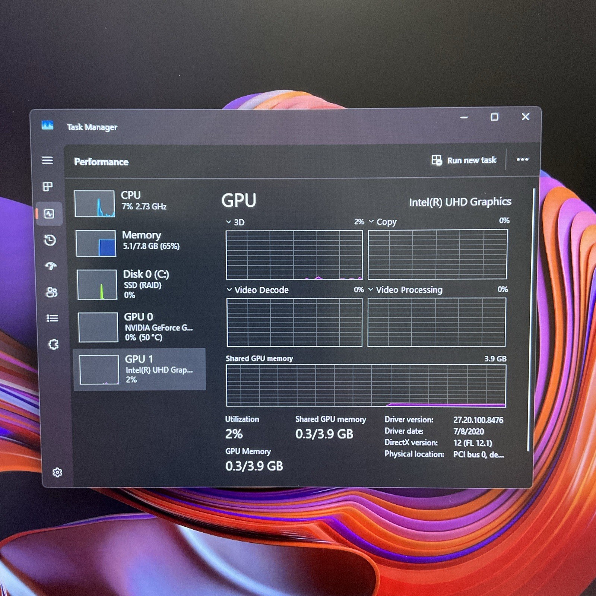Viewport: 596px width, 596px height.
Task: Click the GPU 0 mini graph thumbnail
Action: pos(98,327)
